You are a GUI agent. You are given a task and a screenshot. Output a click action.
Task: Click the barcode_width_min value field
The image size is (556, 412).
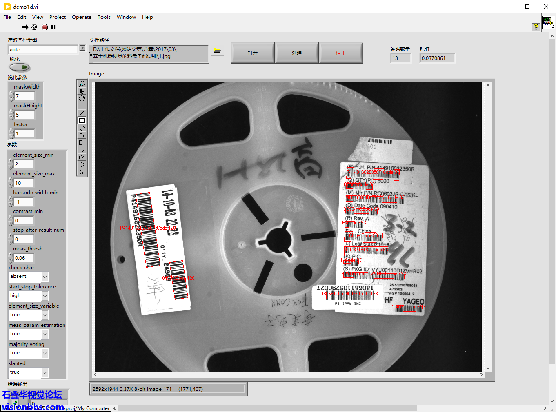(x=23, y=202)
